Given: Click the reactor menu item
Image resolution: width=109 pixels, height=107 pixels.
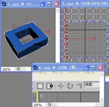Looking at the screenshot, I should pos(73,72).
